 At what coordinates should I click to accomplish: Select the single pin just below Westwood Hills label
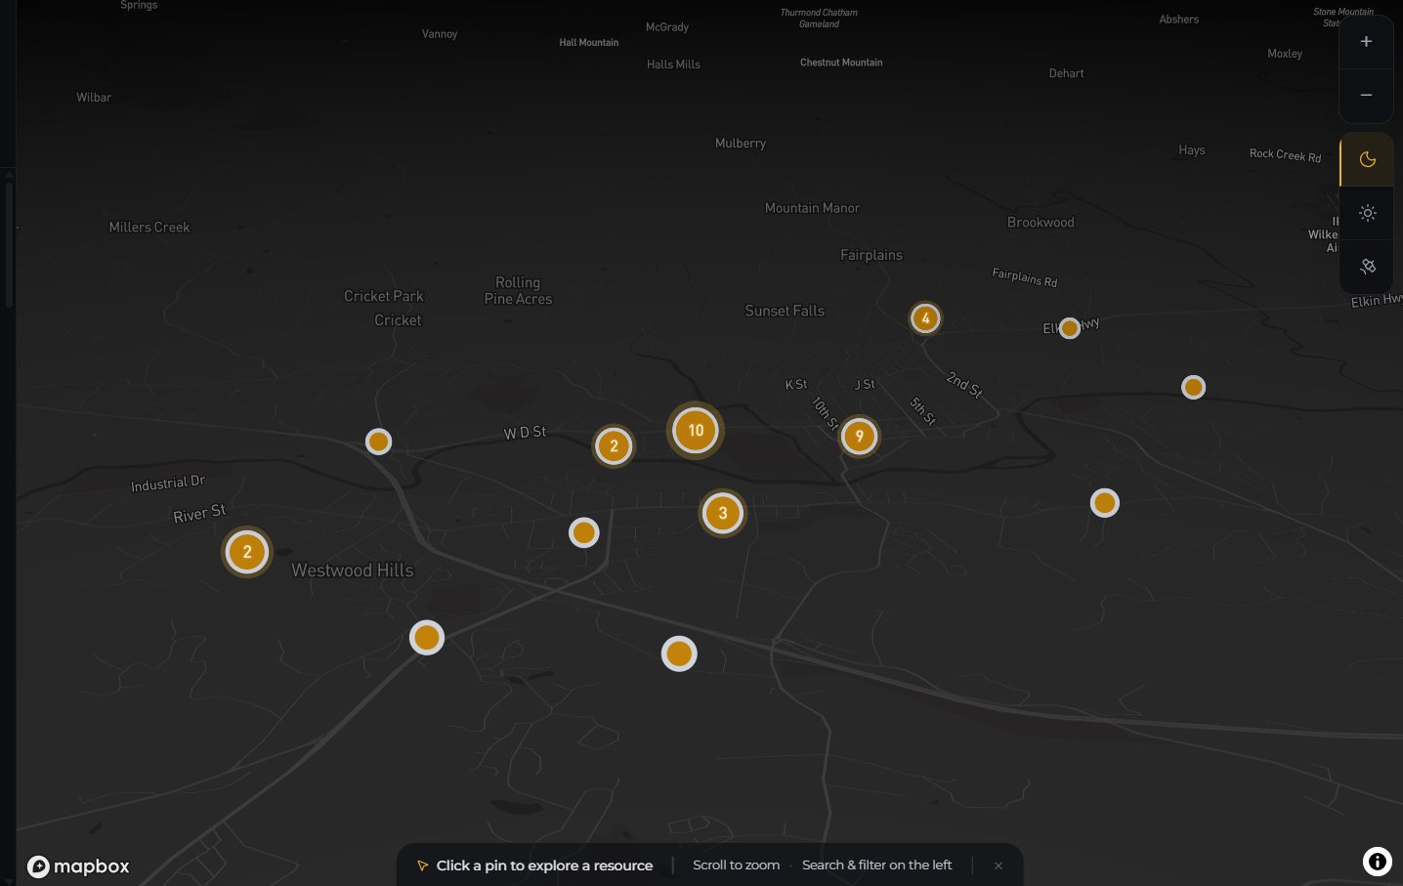tap(427, 638)
